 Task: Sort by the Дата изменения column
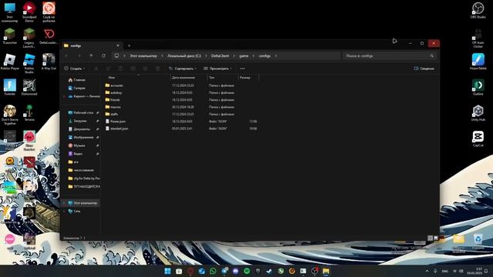click(x=189, y=78)
